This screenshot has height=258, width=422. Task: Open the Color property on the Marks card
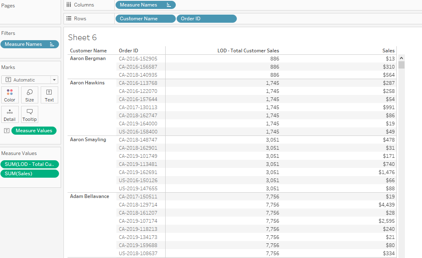point(9,95)
